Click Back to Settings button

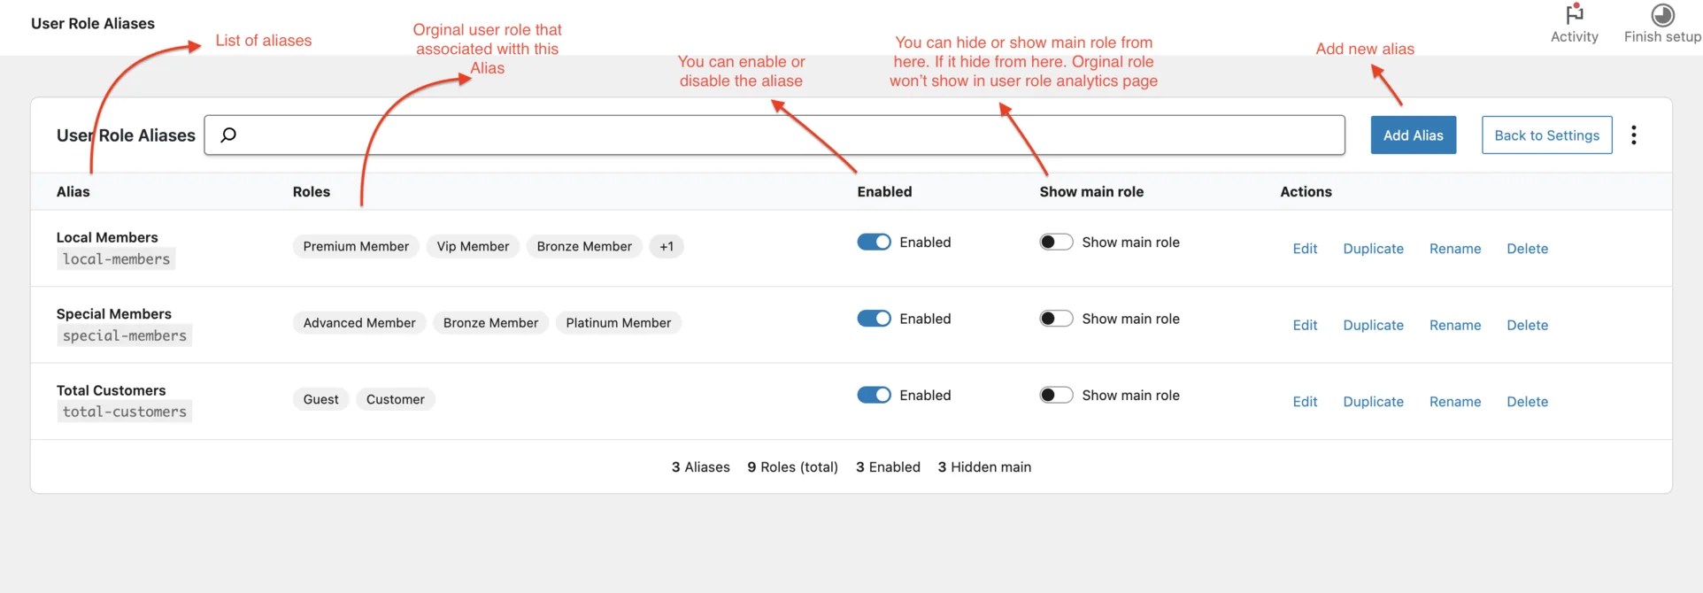1546,135
